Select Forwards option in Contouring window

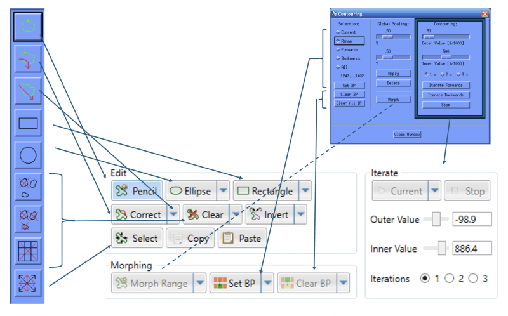(x=347, y=50)
